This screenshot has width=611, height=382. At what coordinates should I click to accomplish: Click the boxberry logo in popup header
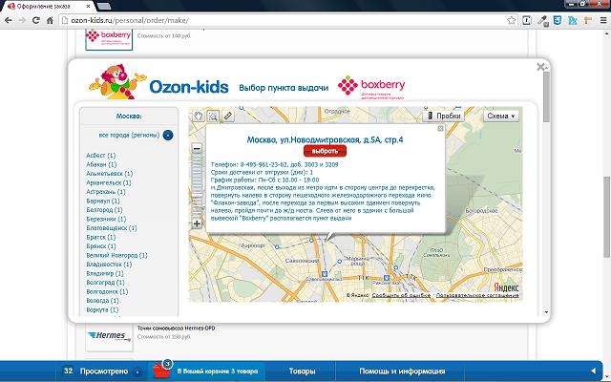point(371,87)
